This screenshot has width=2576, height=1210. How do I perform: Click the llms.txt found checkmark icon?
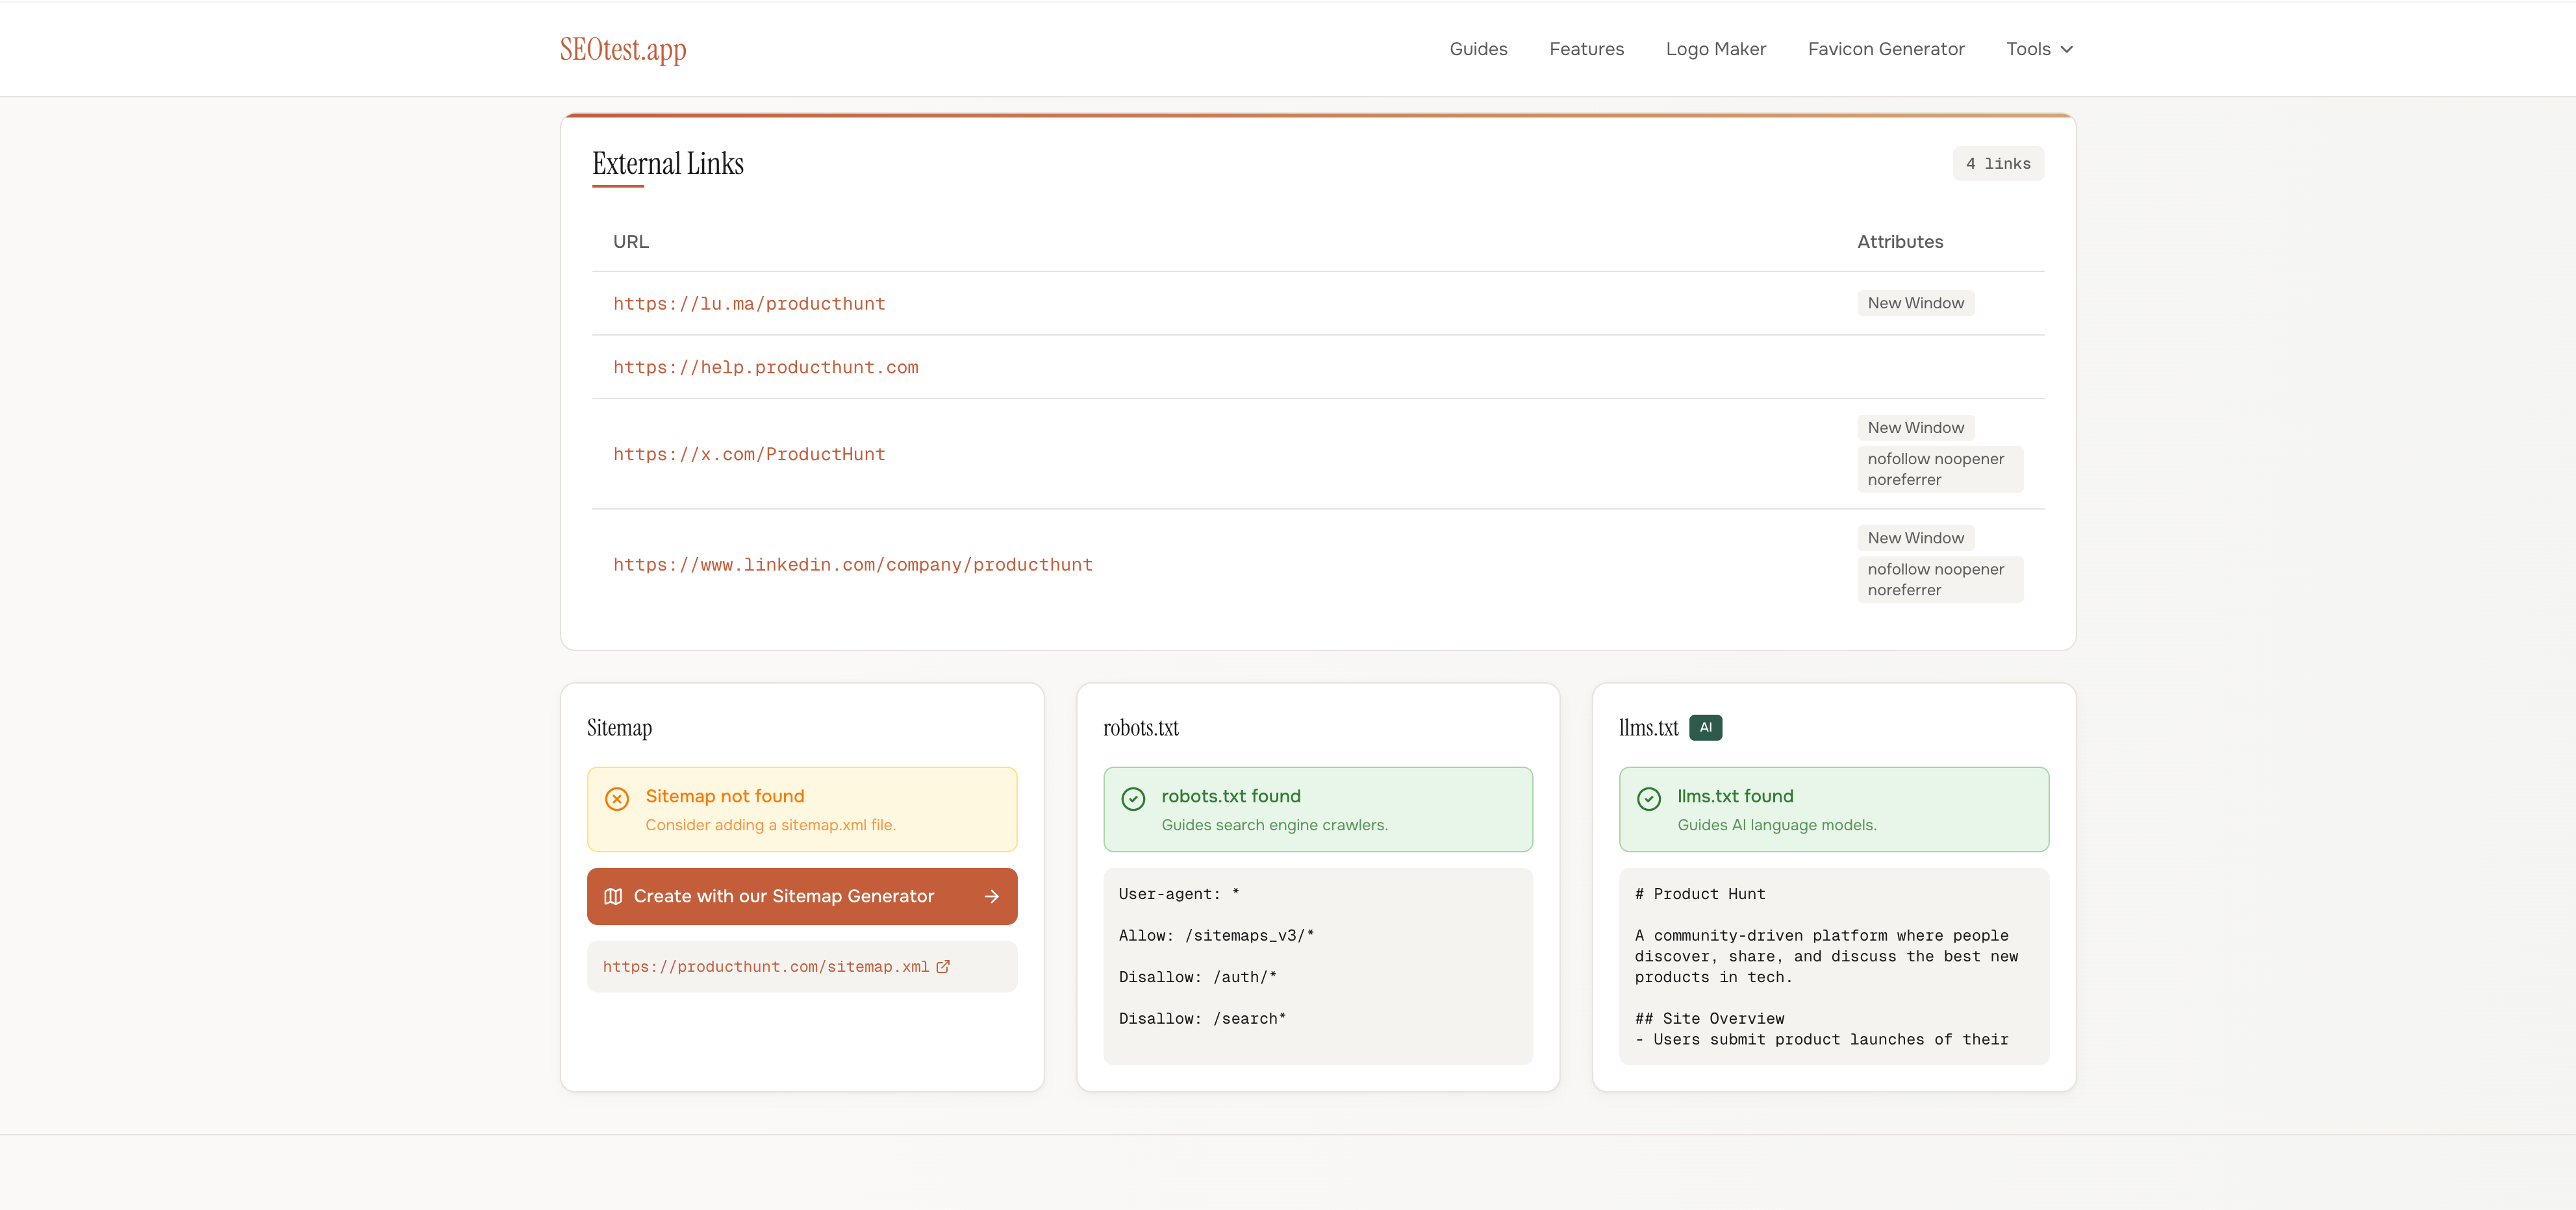coord(1649,798)
